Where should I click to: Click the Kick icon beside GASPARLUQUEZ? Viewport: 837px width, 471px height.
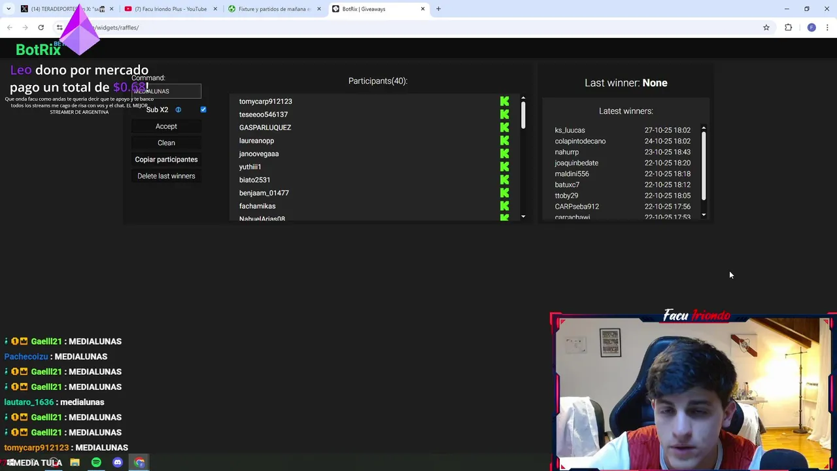point(504,128)
